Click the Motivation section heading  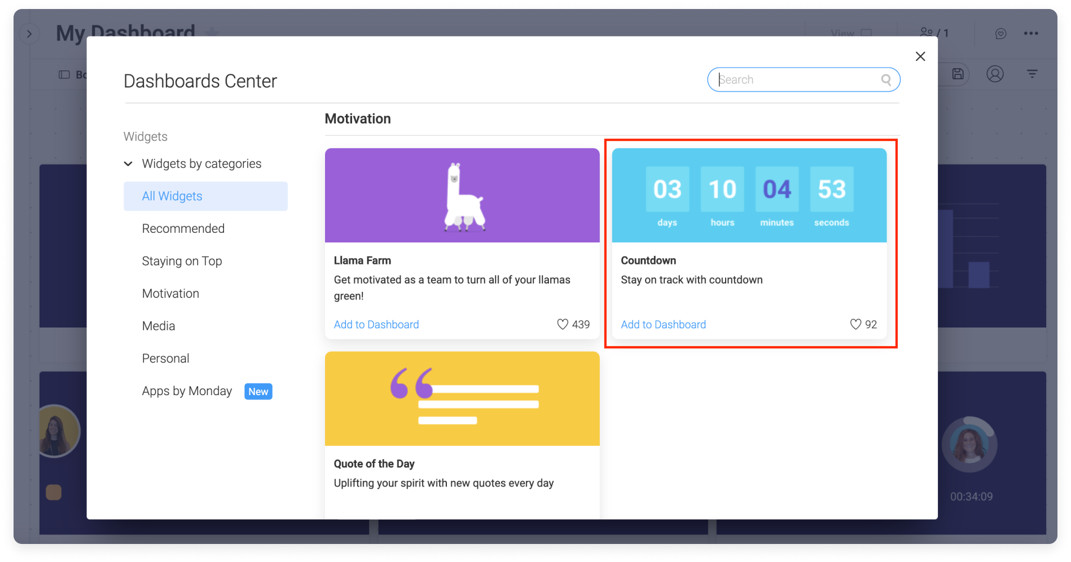[358, 119]
